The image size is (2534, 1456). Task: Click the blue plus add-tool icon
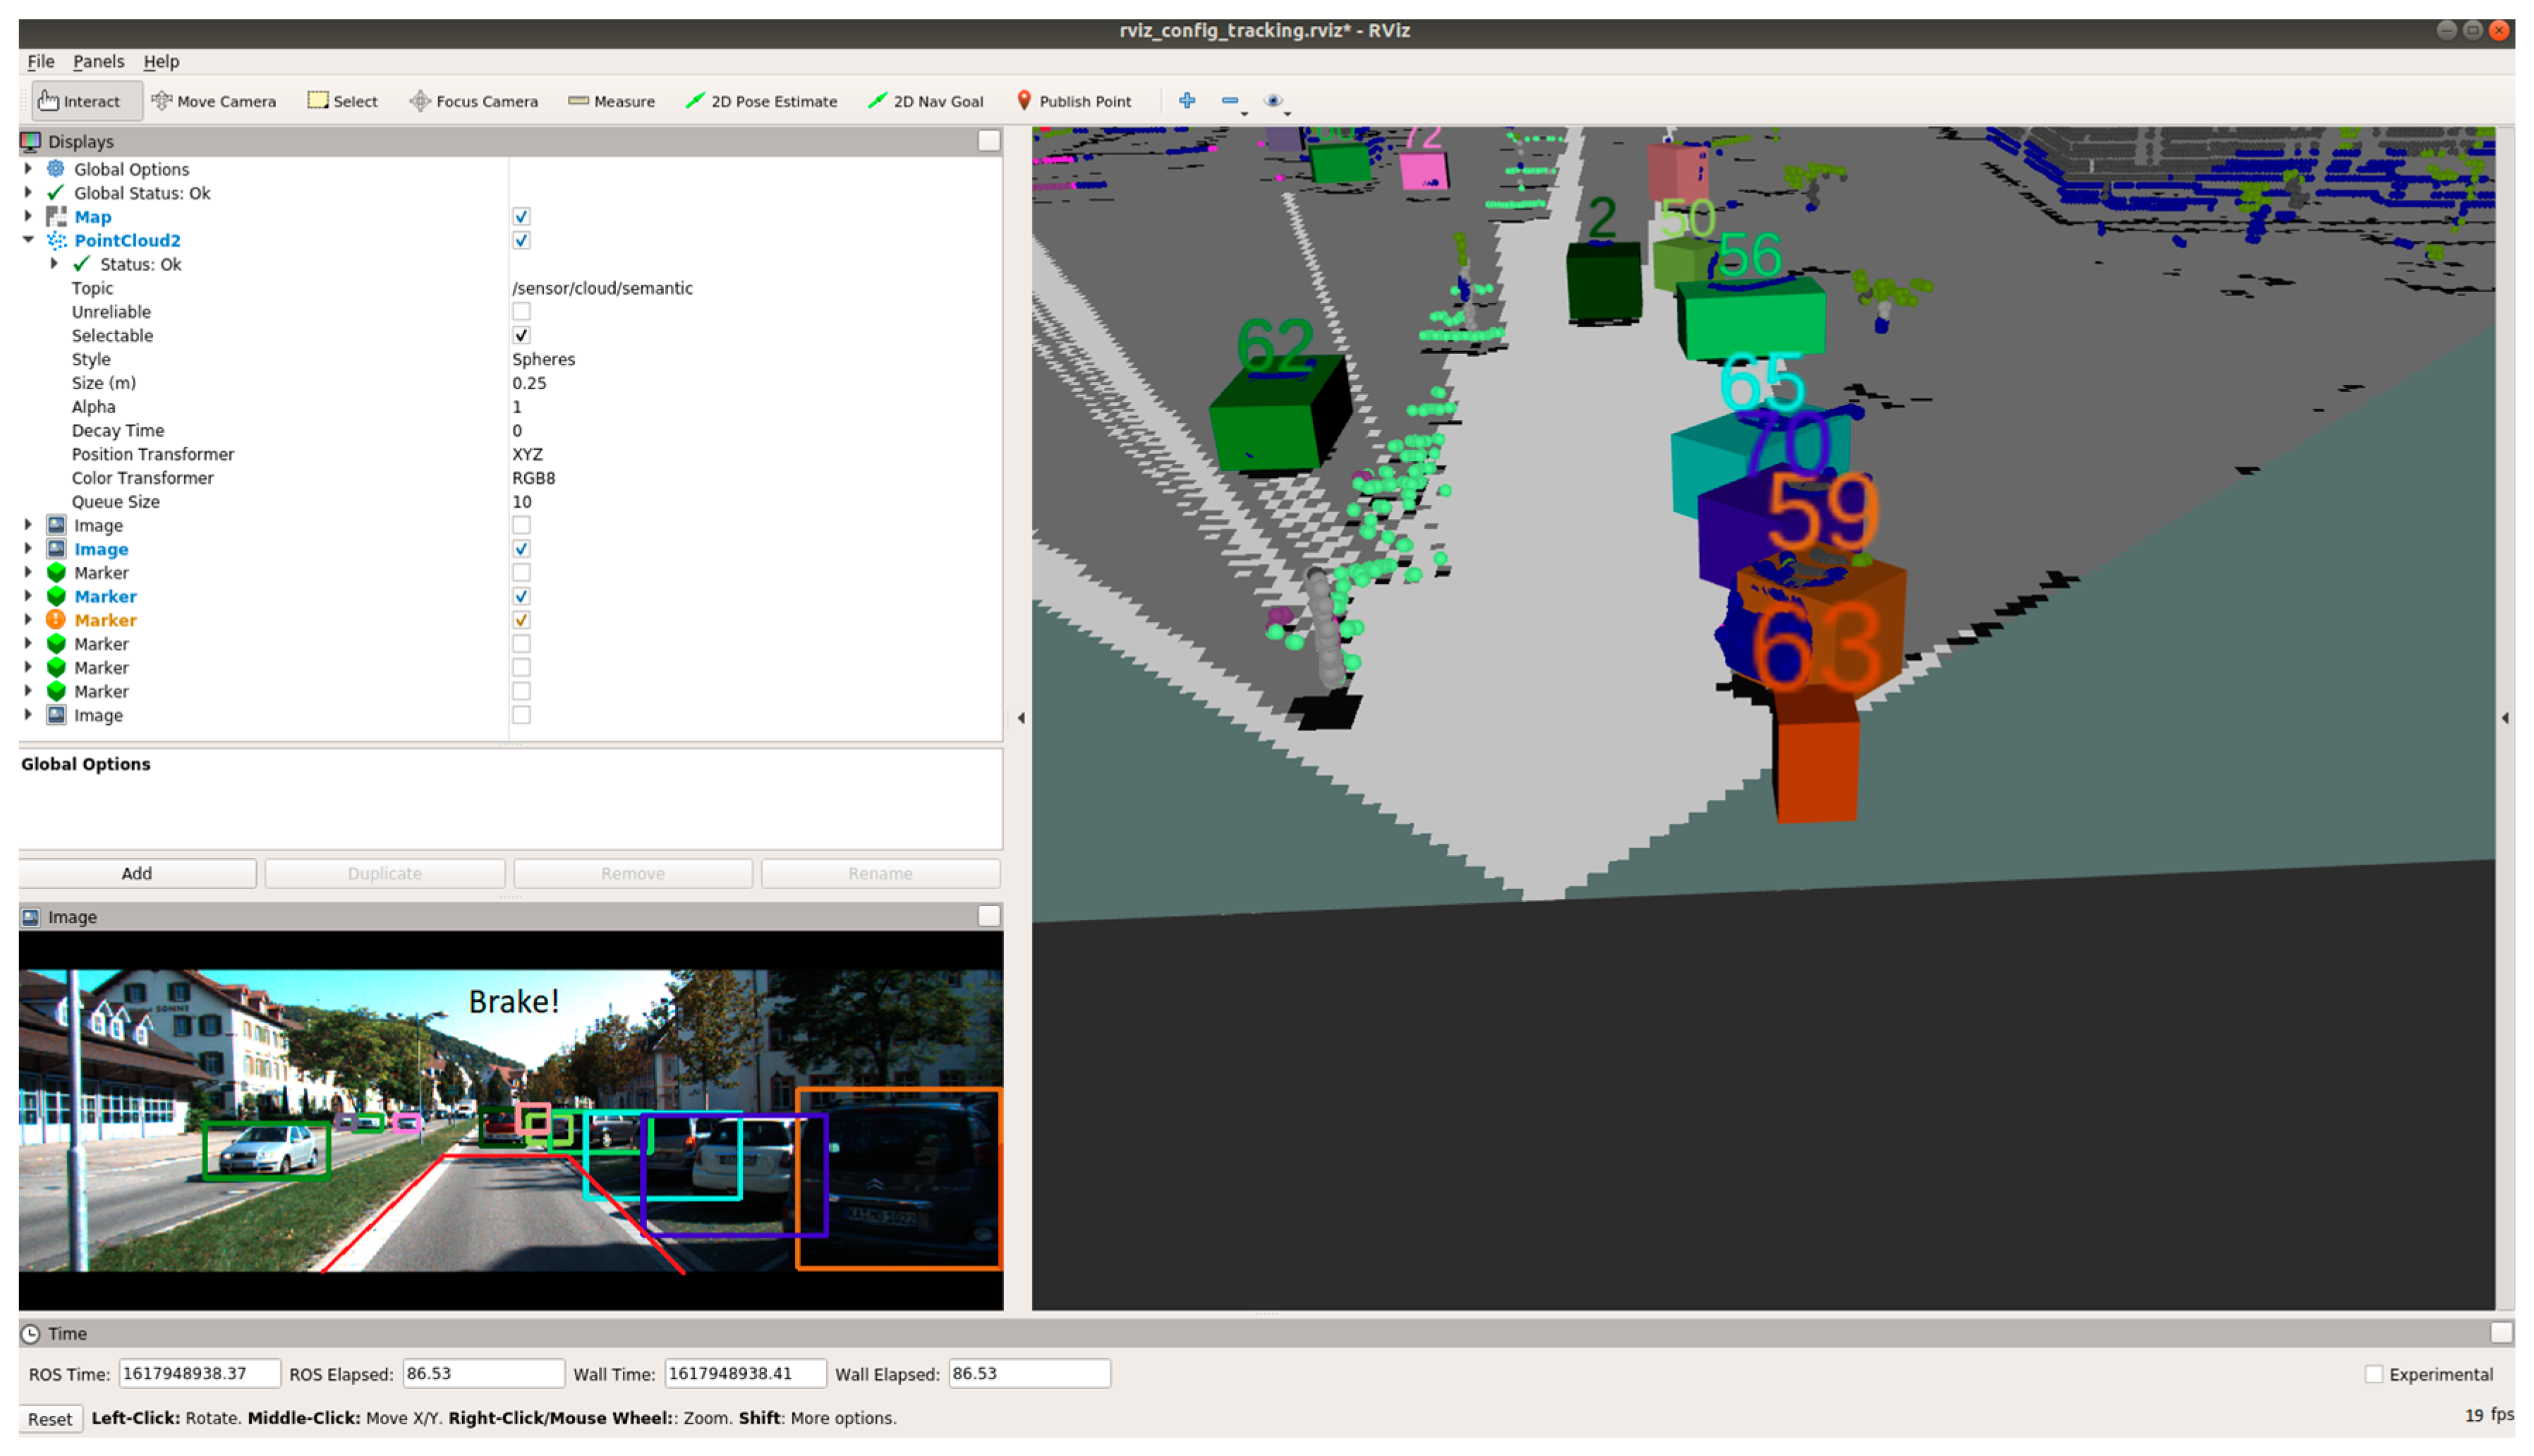click(x=1187, y=100)
